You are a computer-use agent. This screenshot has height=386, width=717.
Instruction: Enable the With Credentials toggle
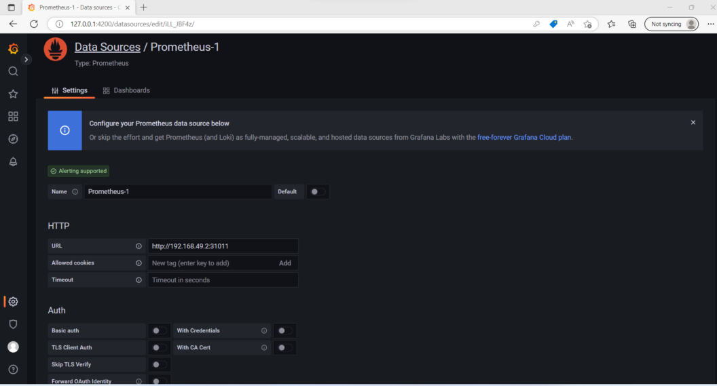click(x=284, y=331)
